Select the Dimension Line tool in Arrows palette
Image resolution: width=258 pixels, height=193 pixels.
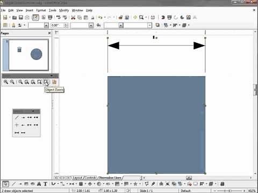(17, 132)
